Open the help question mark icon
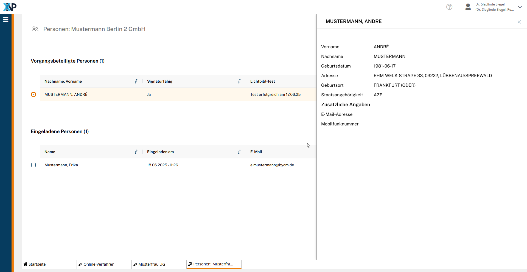The width and height of the screenshot is (527, 272). pos(449,7)
